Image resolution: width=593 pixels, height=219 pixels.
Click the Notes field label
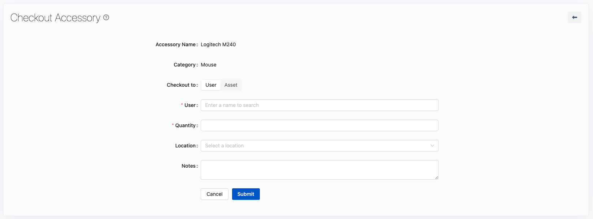pyautogui.click(x=189, y=166)
